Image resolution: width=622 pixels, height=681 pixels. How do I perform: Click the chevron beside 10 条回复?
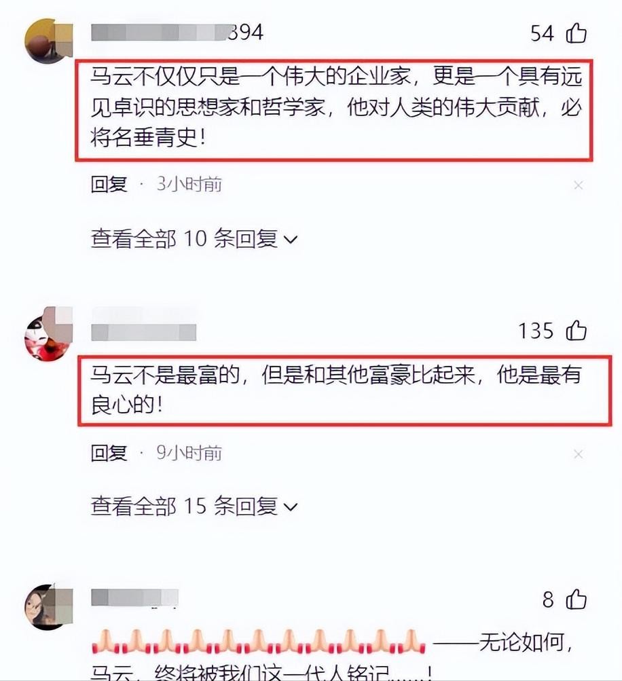[290, 240]
